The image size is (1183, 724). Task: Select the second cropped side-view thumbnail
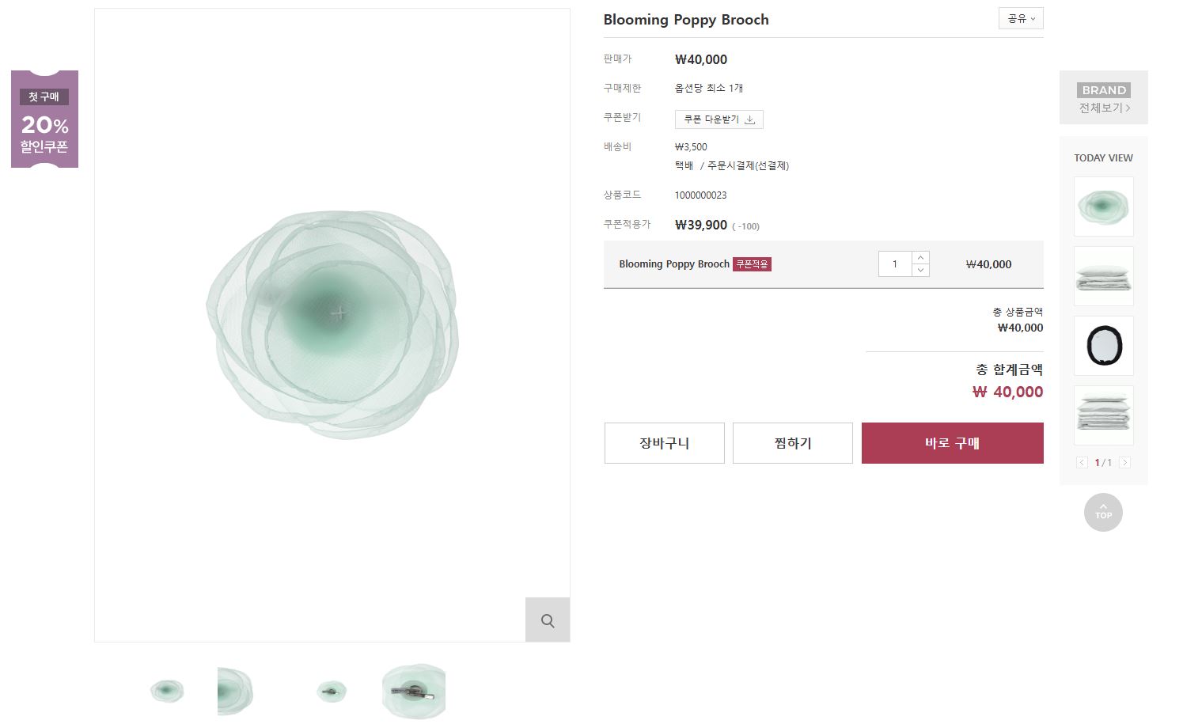235,691
